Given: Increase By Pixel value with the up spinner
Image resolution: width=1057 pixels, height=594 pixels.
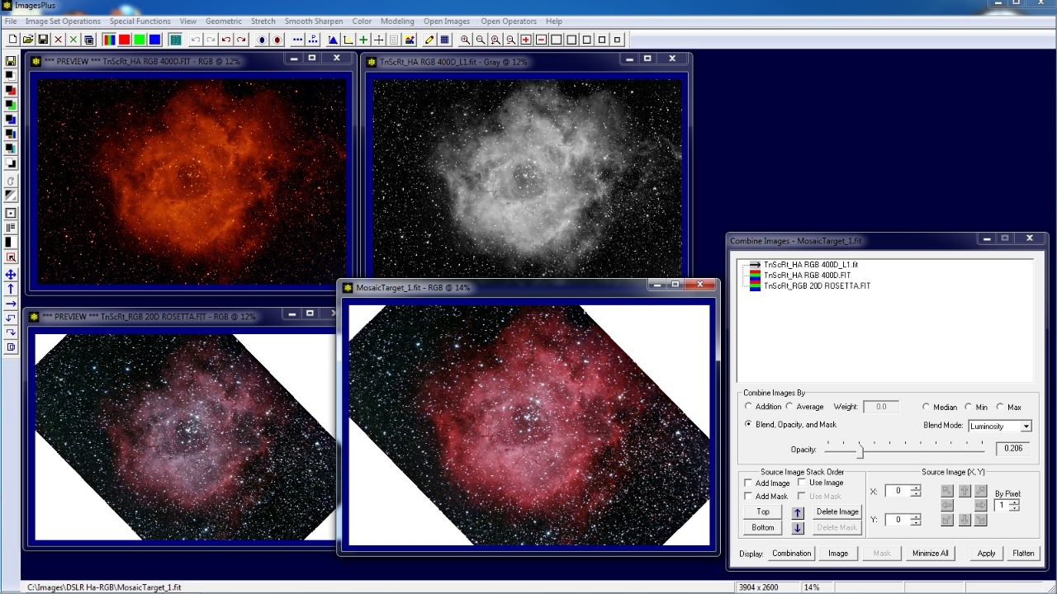Looking at the screenshot, I should click(x=1014, y=502).
